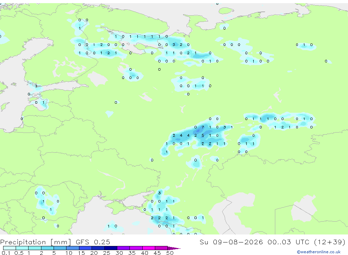
Task: Select the legend tick label '45'
Action: pyautogui.click(x=157, y=253)
